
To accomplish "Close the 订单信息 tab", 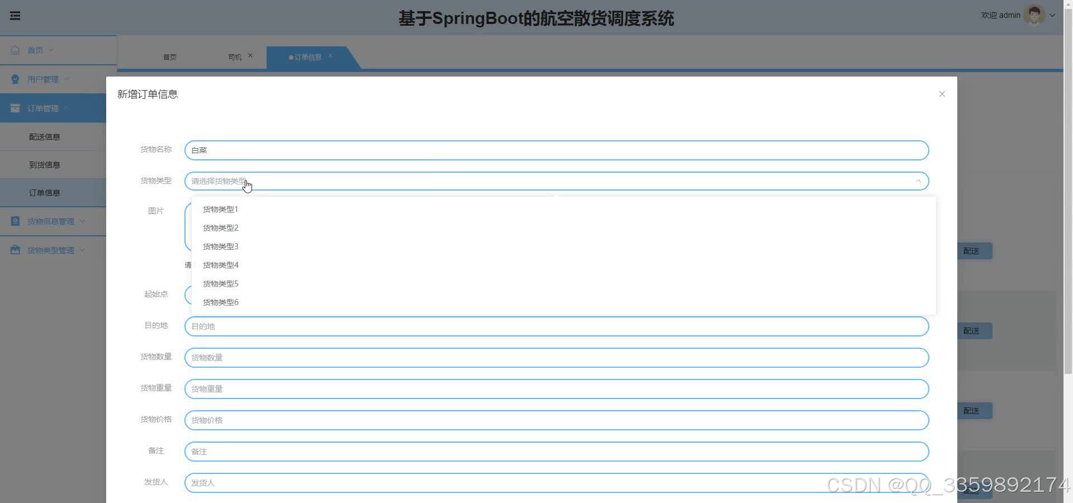I will pos(330,55).
